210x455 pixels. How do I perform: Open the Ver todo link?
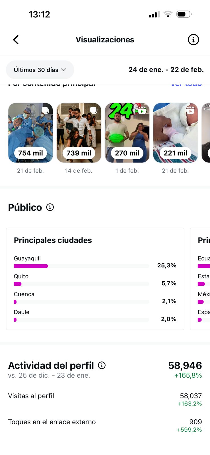click(186, 84)
